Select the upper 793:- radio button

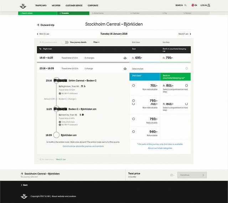(134, 100)
